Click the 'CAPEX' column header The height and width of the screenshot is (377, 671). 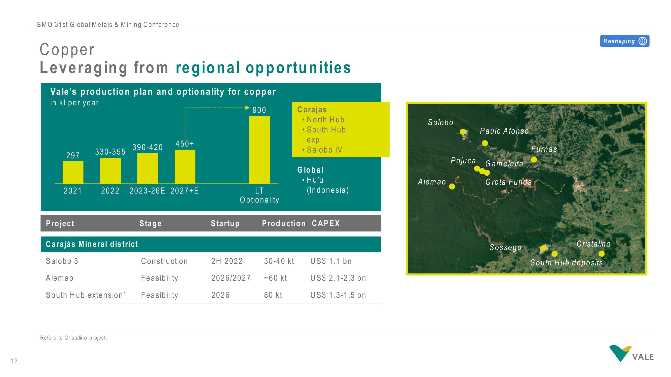(326, 223)
